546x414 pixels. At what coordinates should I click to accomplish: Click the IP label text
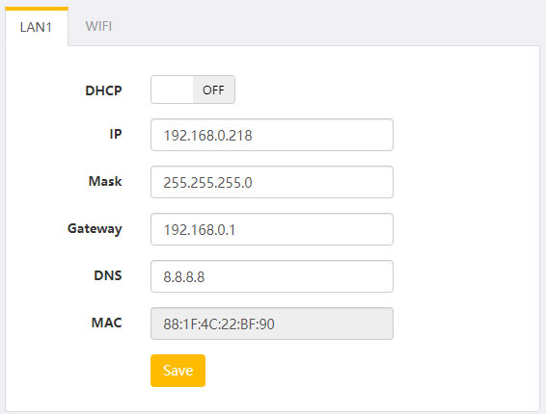pyautogui.click(x=116, y=134)
